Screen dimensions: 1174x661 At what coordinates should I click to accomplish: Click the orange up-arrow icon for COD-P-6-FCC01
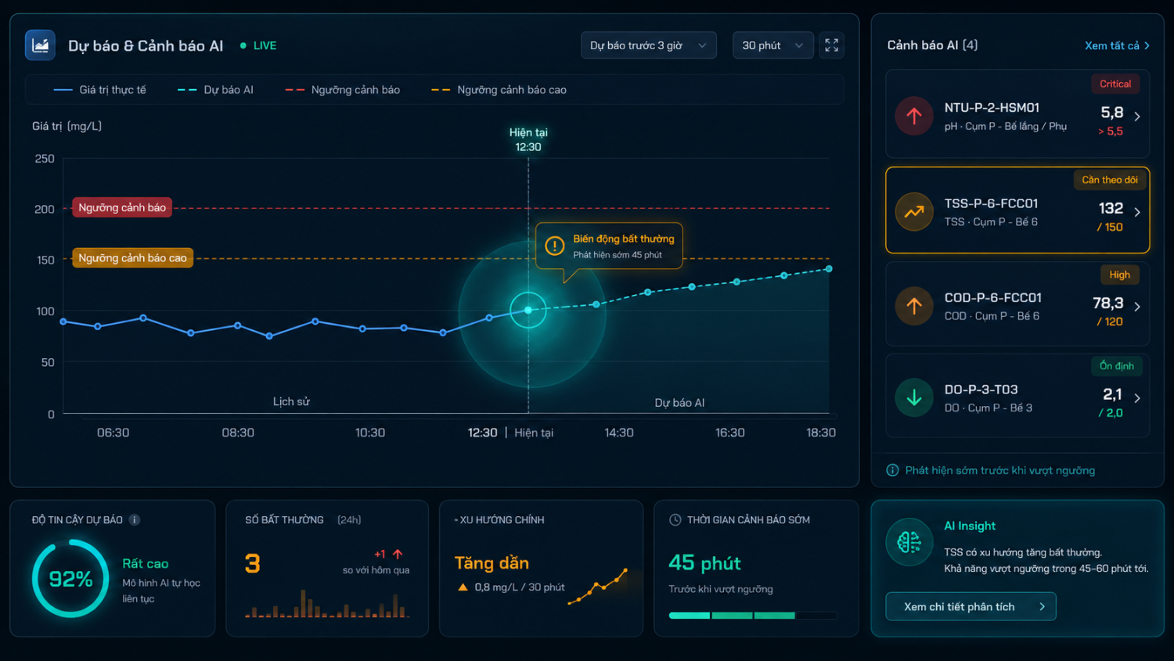(914, 306)
